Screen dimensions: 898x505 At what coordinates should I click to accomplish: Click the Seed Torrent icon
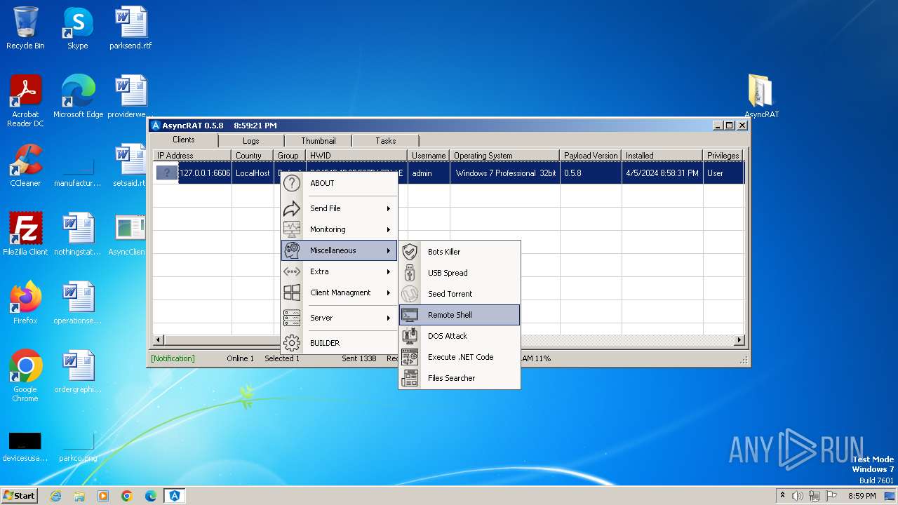410,294
